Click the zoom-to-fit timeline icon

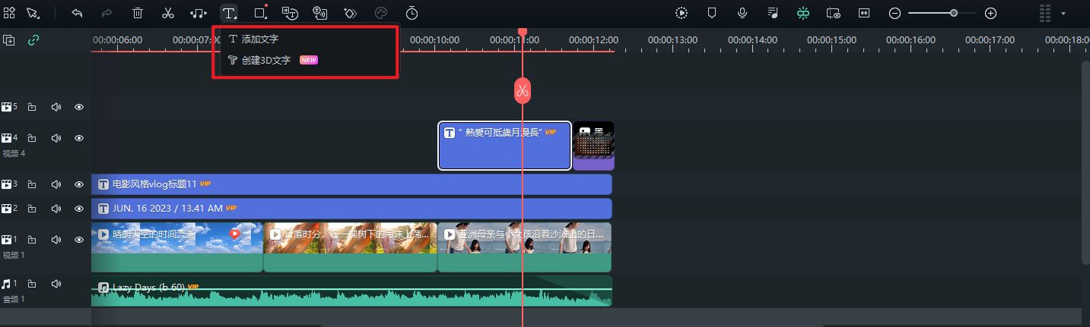coord(864,13)
